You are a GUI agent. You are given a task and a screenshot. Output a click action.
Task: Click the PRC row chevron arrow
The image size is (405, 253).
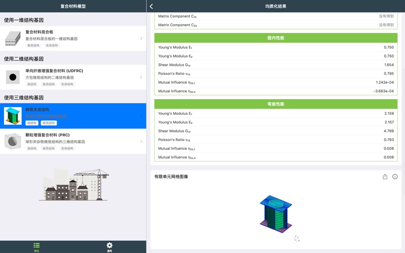click(x=141, y=142)
